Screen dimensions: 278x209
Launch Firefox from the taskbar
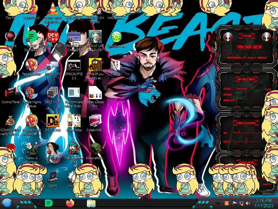70,203
